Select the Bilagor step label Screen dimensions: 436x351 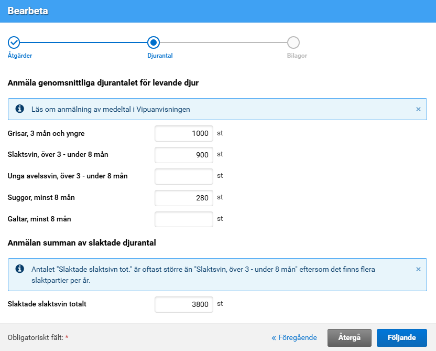point(297,56)
